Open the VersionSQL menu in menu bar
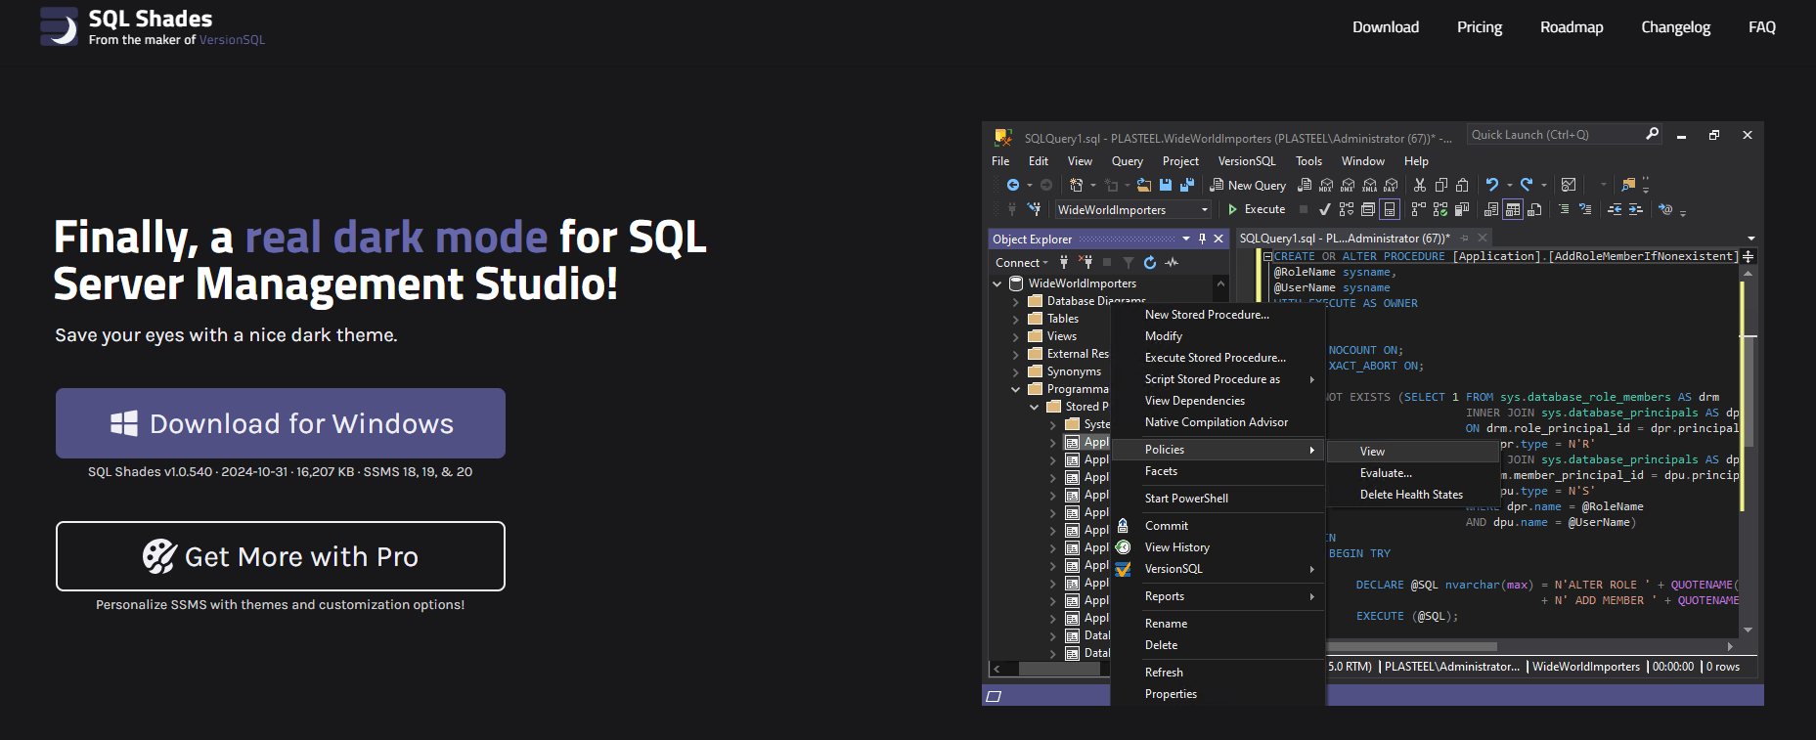Image resolution: width=1816 pixels, height=740 pixels. 1247,161
